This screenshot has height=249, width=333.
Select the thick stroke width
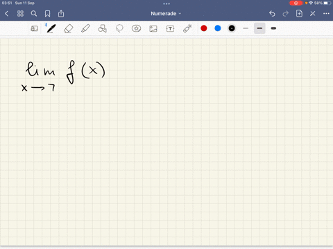point(273,28)
